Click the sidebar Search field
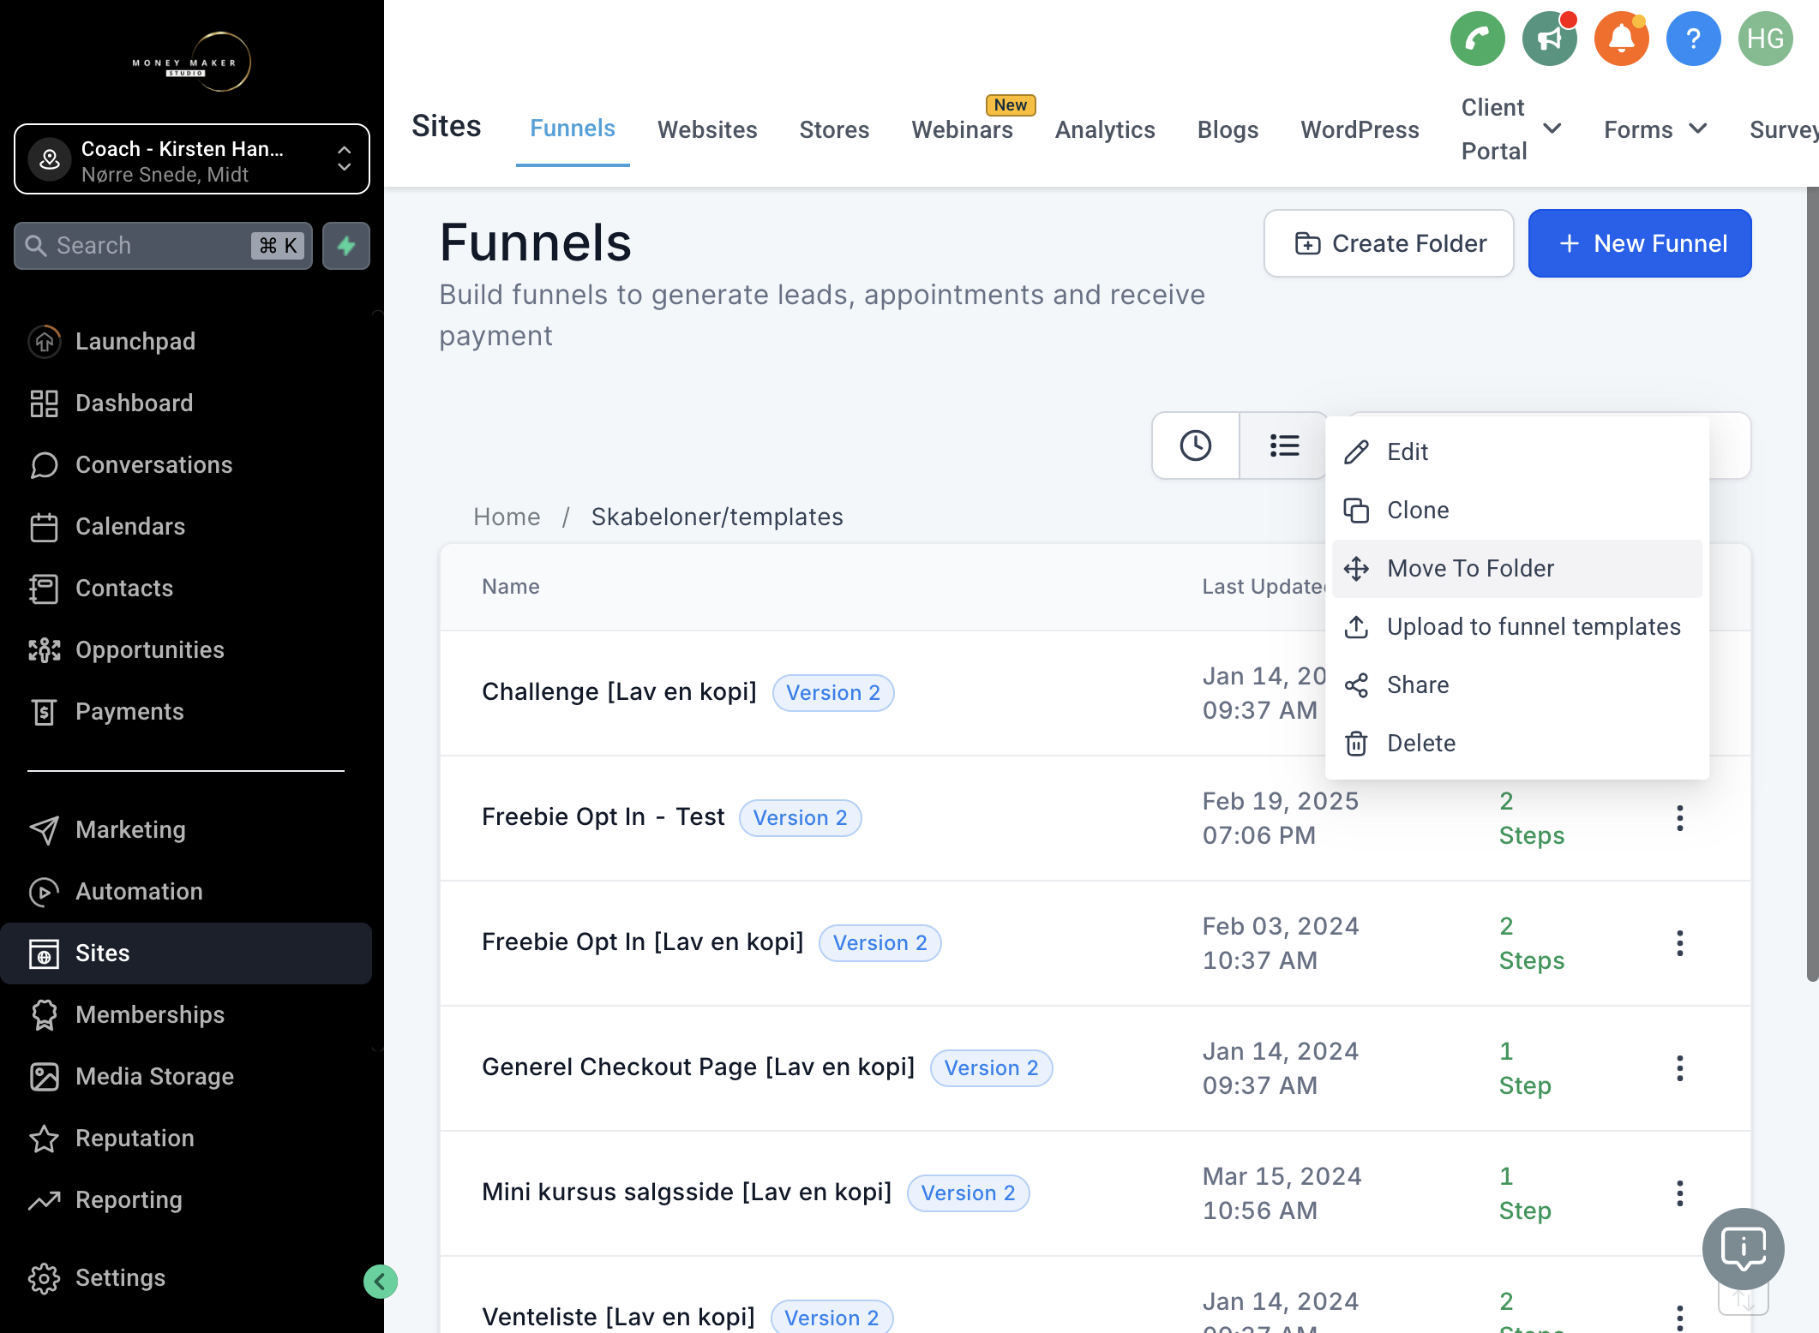Viewport: 1819px width, 1333px height. 163,246
